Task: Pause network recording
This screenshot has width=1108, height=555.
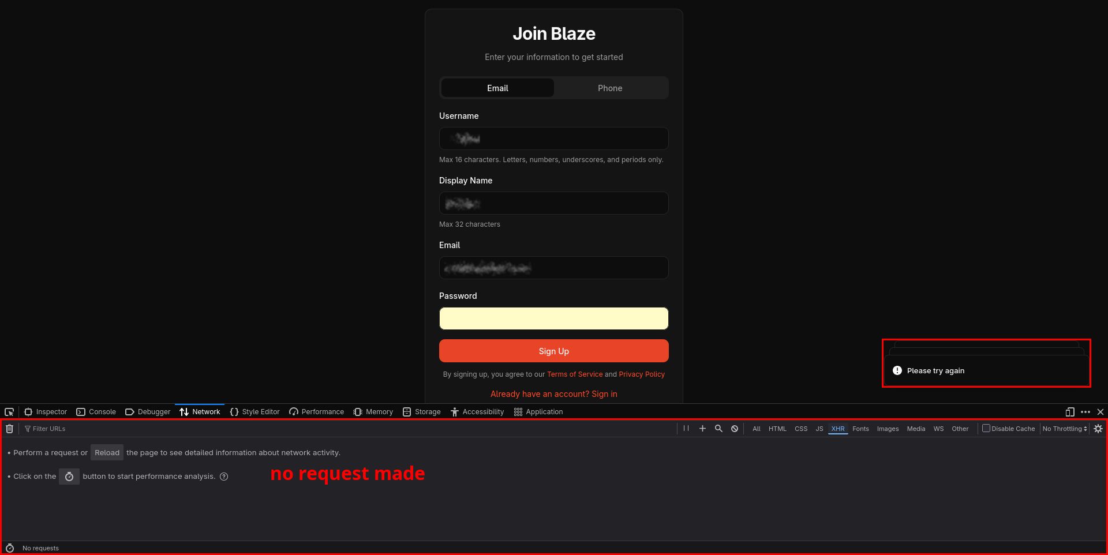Action: (686, 429)
